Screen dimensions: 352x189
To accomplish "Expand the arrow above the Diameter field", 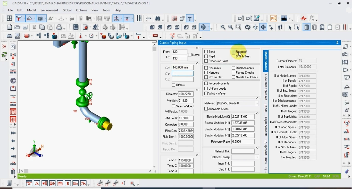I will [197, 90].
